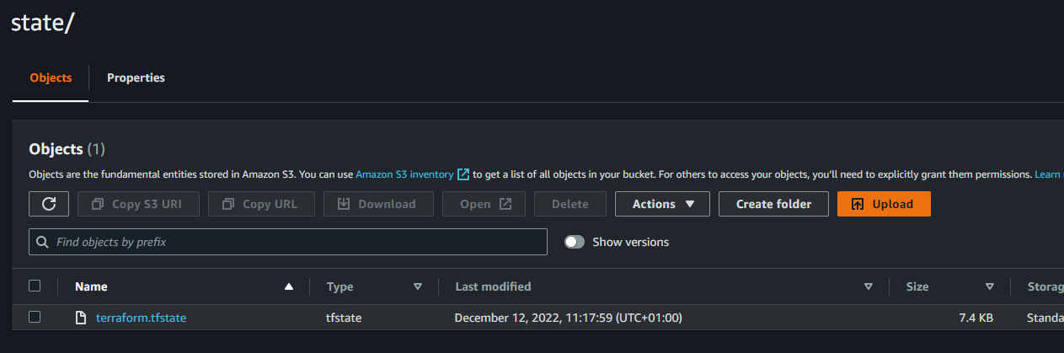Click the download arrow icon on Download button
The height and width of the screenshot is (353, 1064).
344,204
